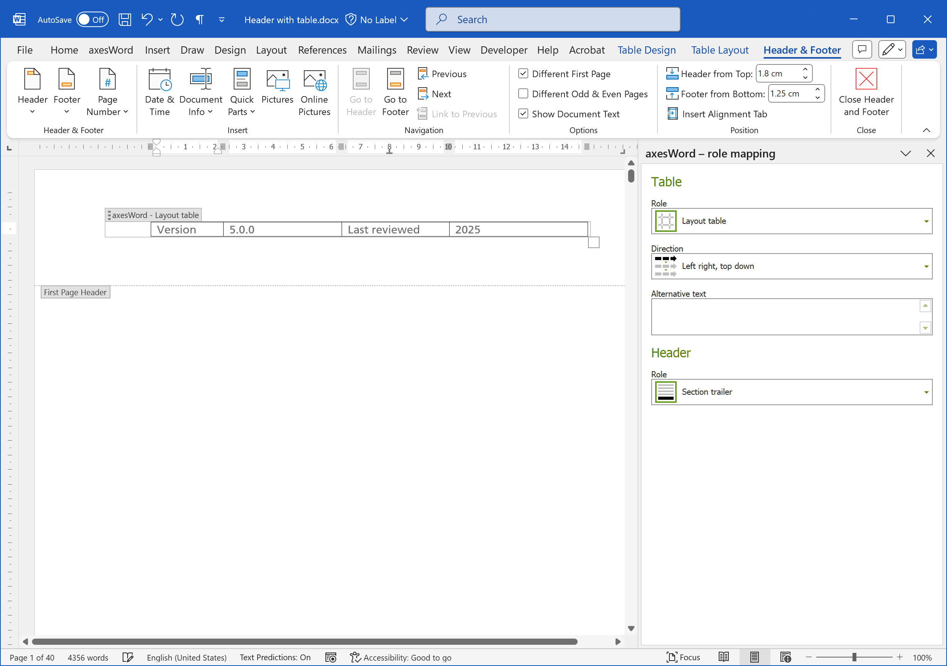Decrease Footer from Bottom value

pyautogui.click(x=817, y=98)
